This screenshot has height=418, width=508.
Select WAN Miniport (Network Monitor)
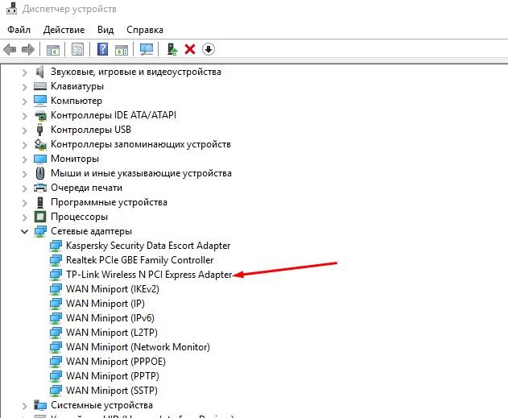[138, 347]
